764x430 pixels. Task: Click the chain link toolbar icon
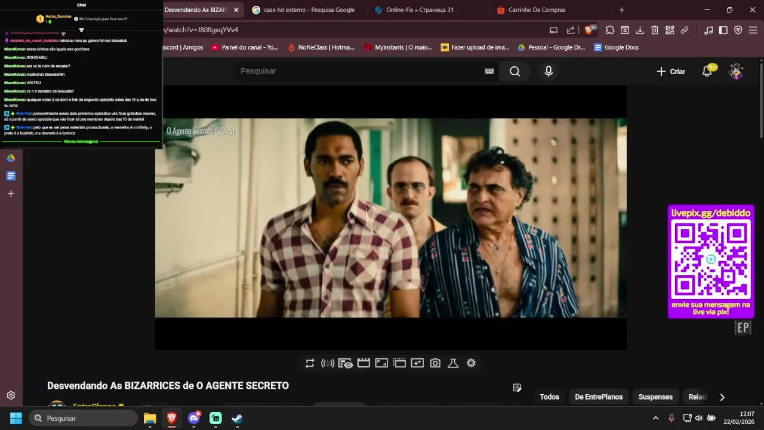[x=685, y=30]
